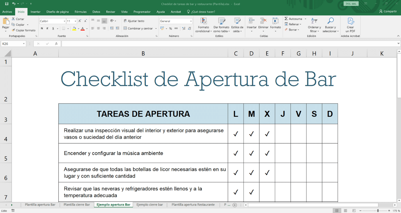The height and width of the screenshot is (213, 401).
Task: Click the Guardar save icon in title bar
Action: (x=7, y=4)
